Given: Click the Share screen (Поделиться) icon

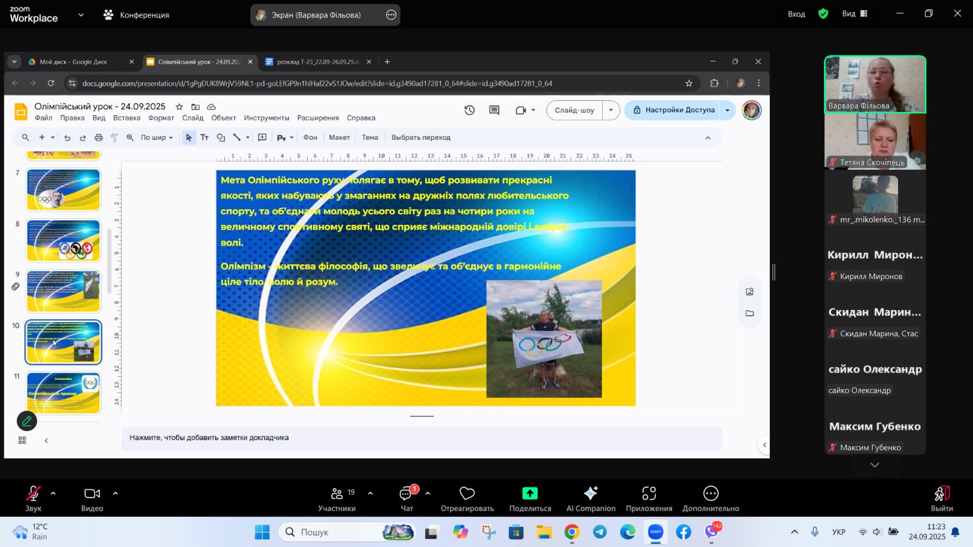Looking at the screenshot, I should [x=530, y=494].
